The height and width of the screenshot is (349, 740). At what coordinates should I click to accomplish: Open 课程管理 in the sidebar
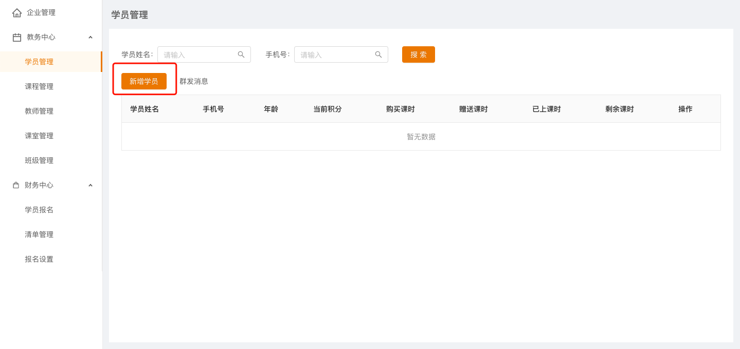(39, 86)
